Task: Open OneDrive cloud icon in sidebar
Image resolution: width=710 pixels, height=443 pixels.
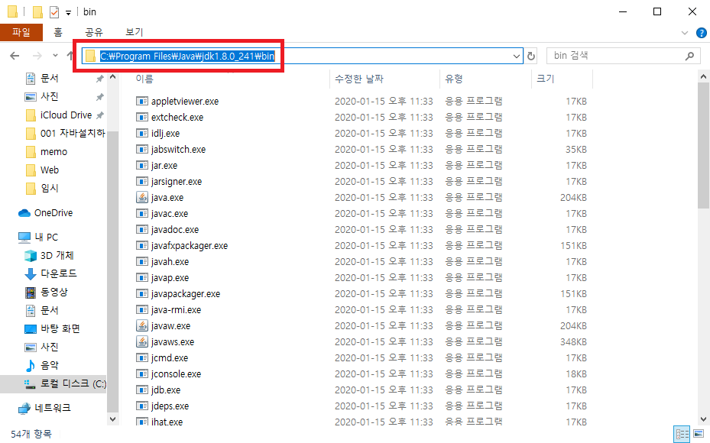Action: [24, 212]
